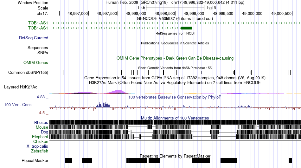This screenshot has height=168, width=301.
Task: Select the Dog species label
Action: click(45, 132)
